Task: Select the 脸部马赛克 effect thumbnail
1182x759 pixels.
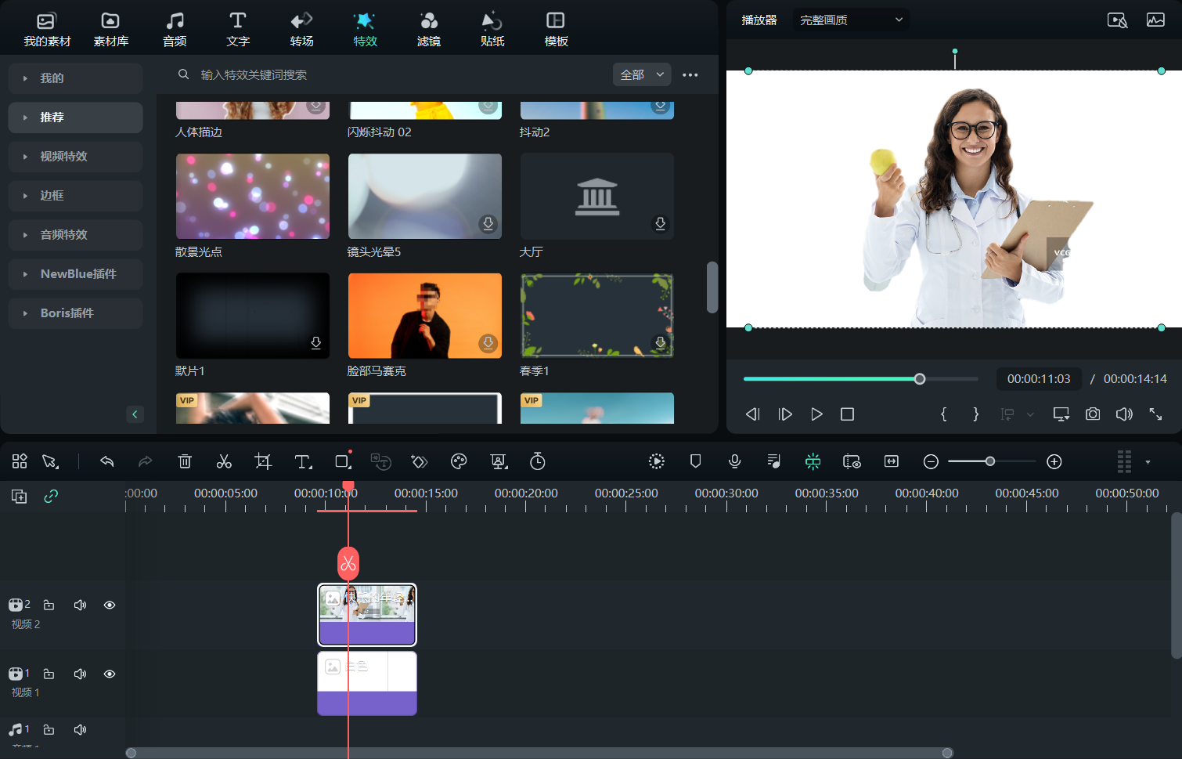Action: click(424, 316)
